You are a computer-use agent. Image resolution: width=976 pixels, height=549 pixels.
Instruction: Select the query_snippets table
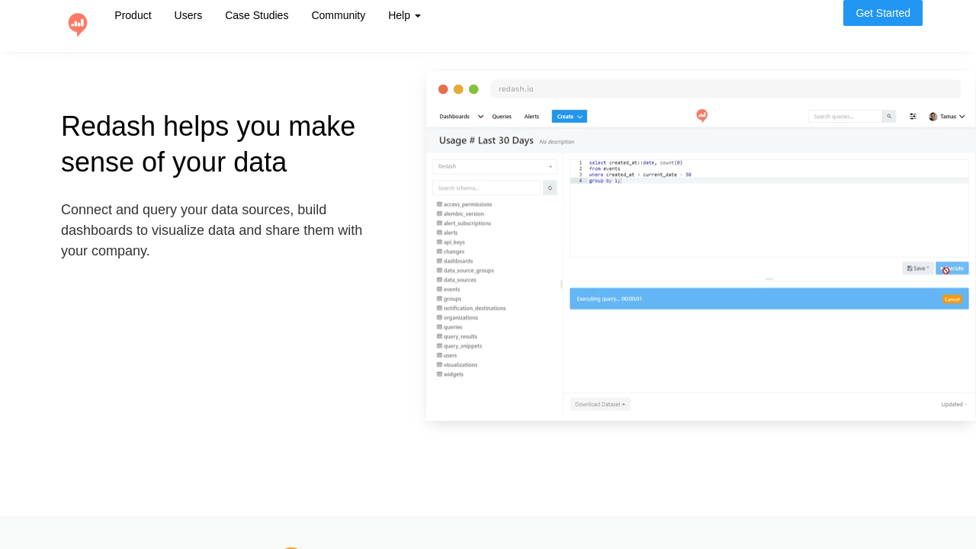tap(459, 346)
